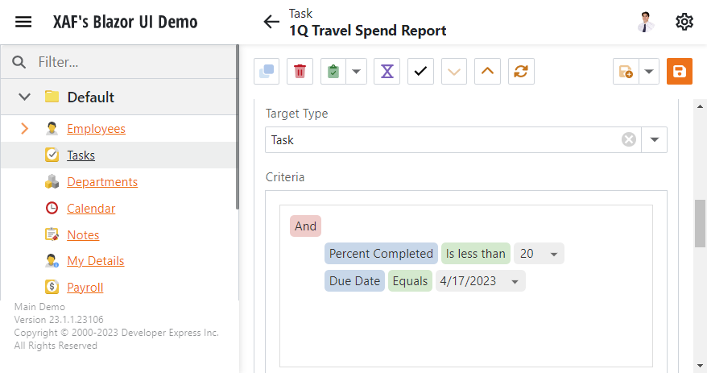707x373 pixels.
Task: Click the Version 23.1.1.23106 text
Action: (59, 320)
